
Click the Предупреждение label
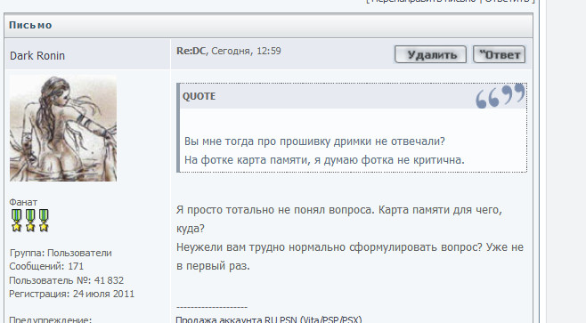(51, 319)
